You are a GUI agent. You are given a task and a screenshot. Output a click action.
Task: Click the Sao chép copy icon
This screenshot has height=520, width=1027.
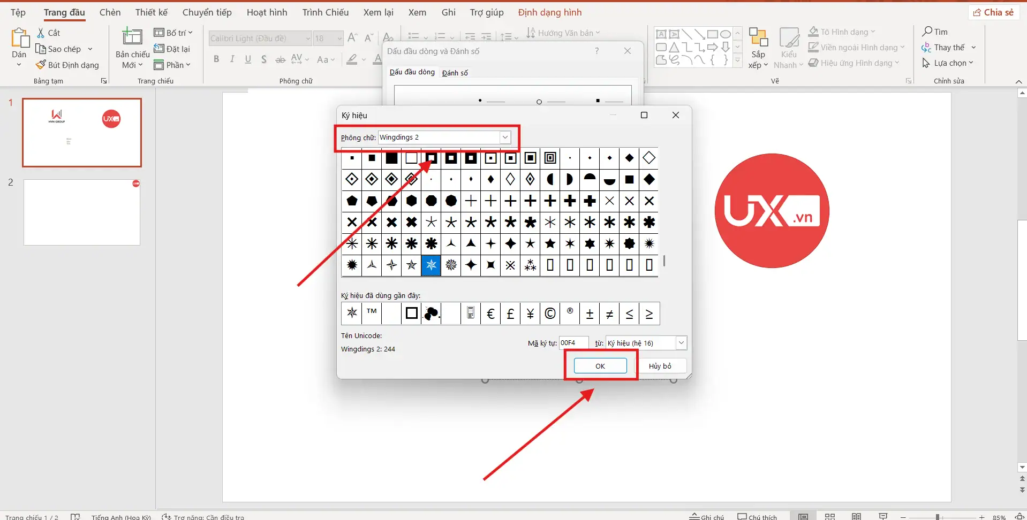pos(41,49)
